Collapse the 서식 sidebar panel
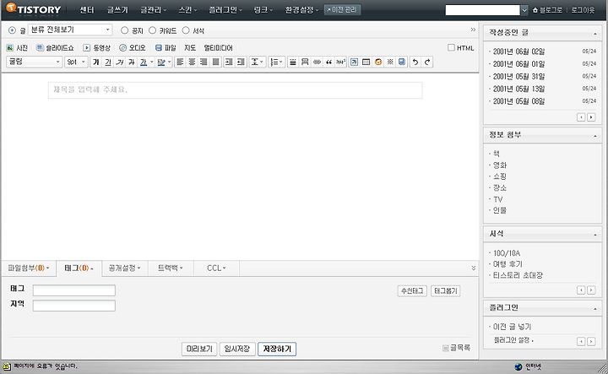608x374 pixels. 594,235
